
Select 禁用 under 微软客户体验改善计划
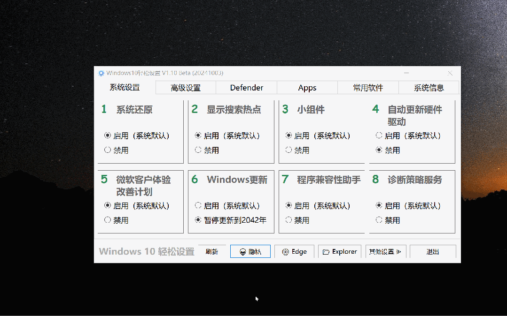117,220
